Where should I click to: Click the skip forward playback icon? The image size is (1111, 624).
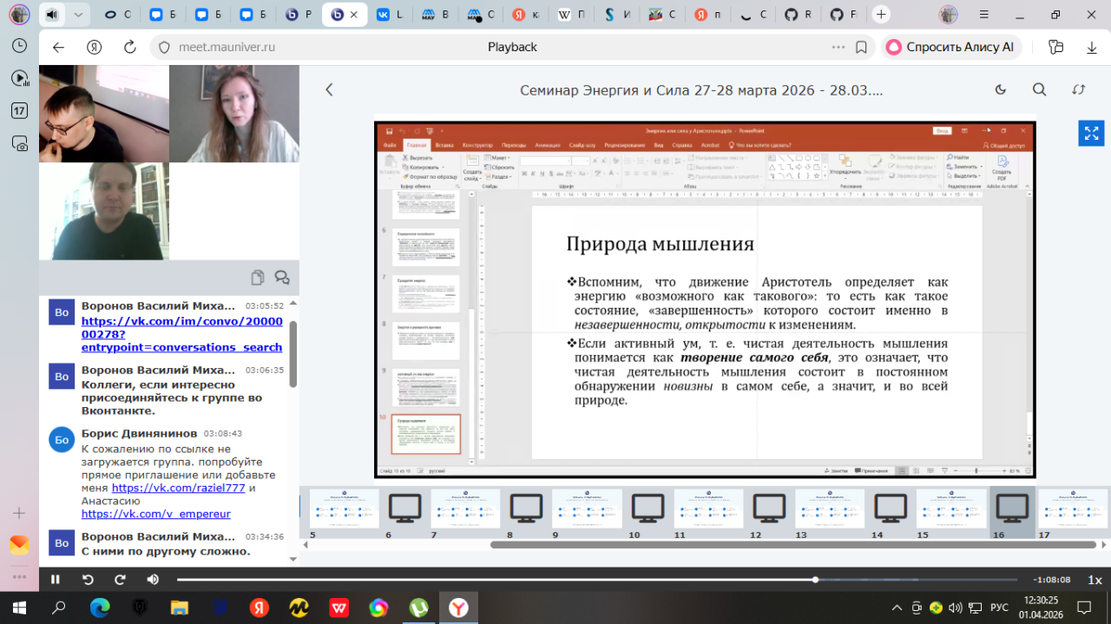pos(121,580)
